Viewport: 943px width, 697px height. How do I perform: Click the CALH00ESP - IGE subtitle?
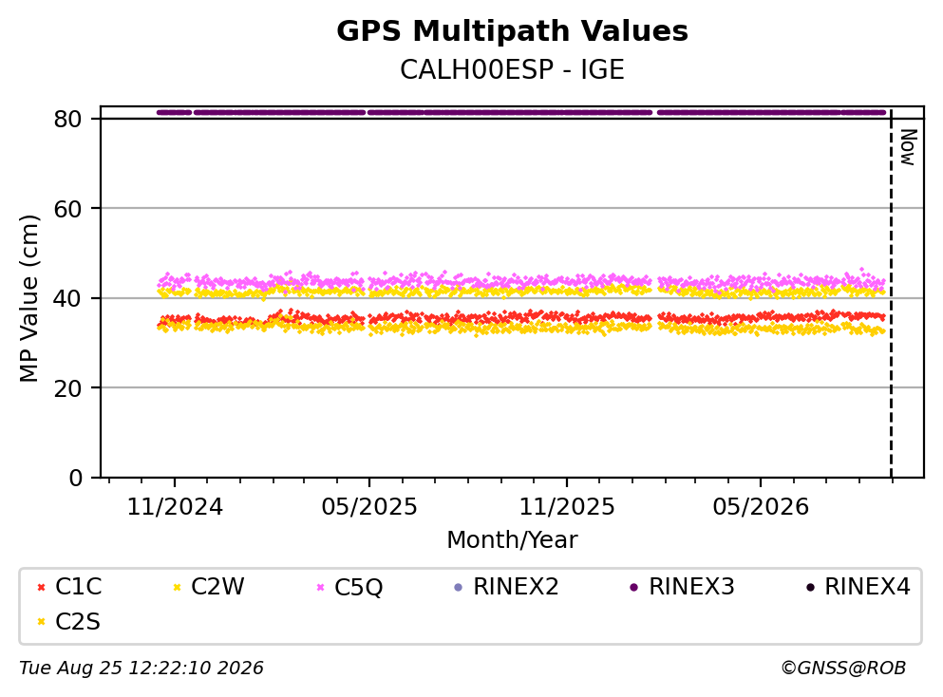click(513, 69)
